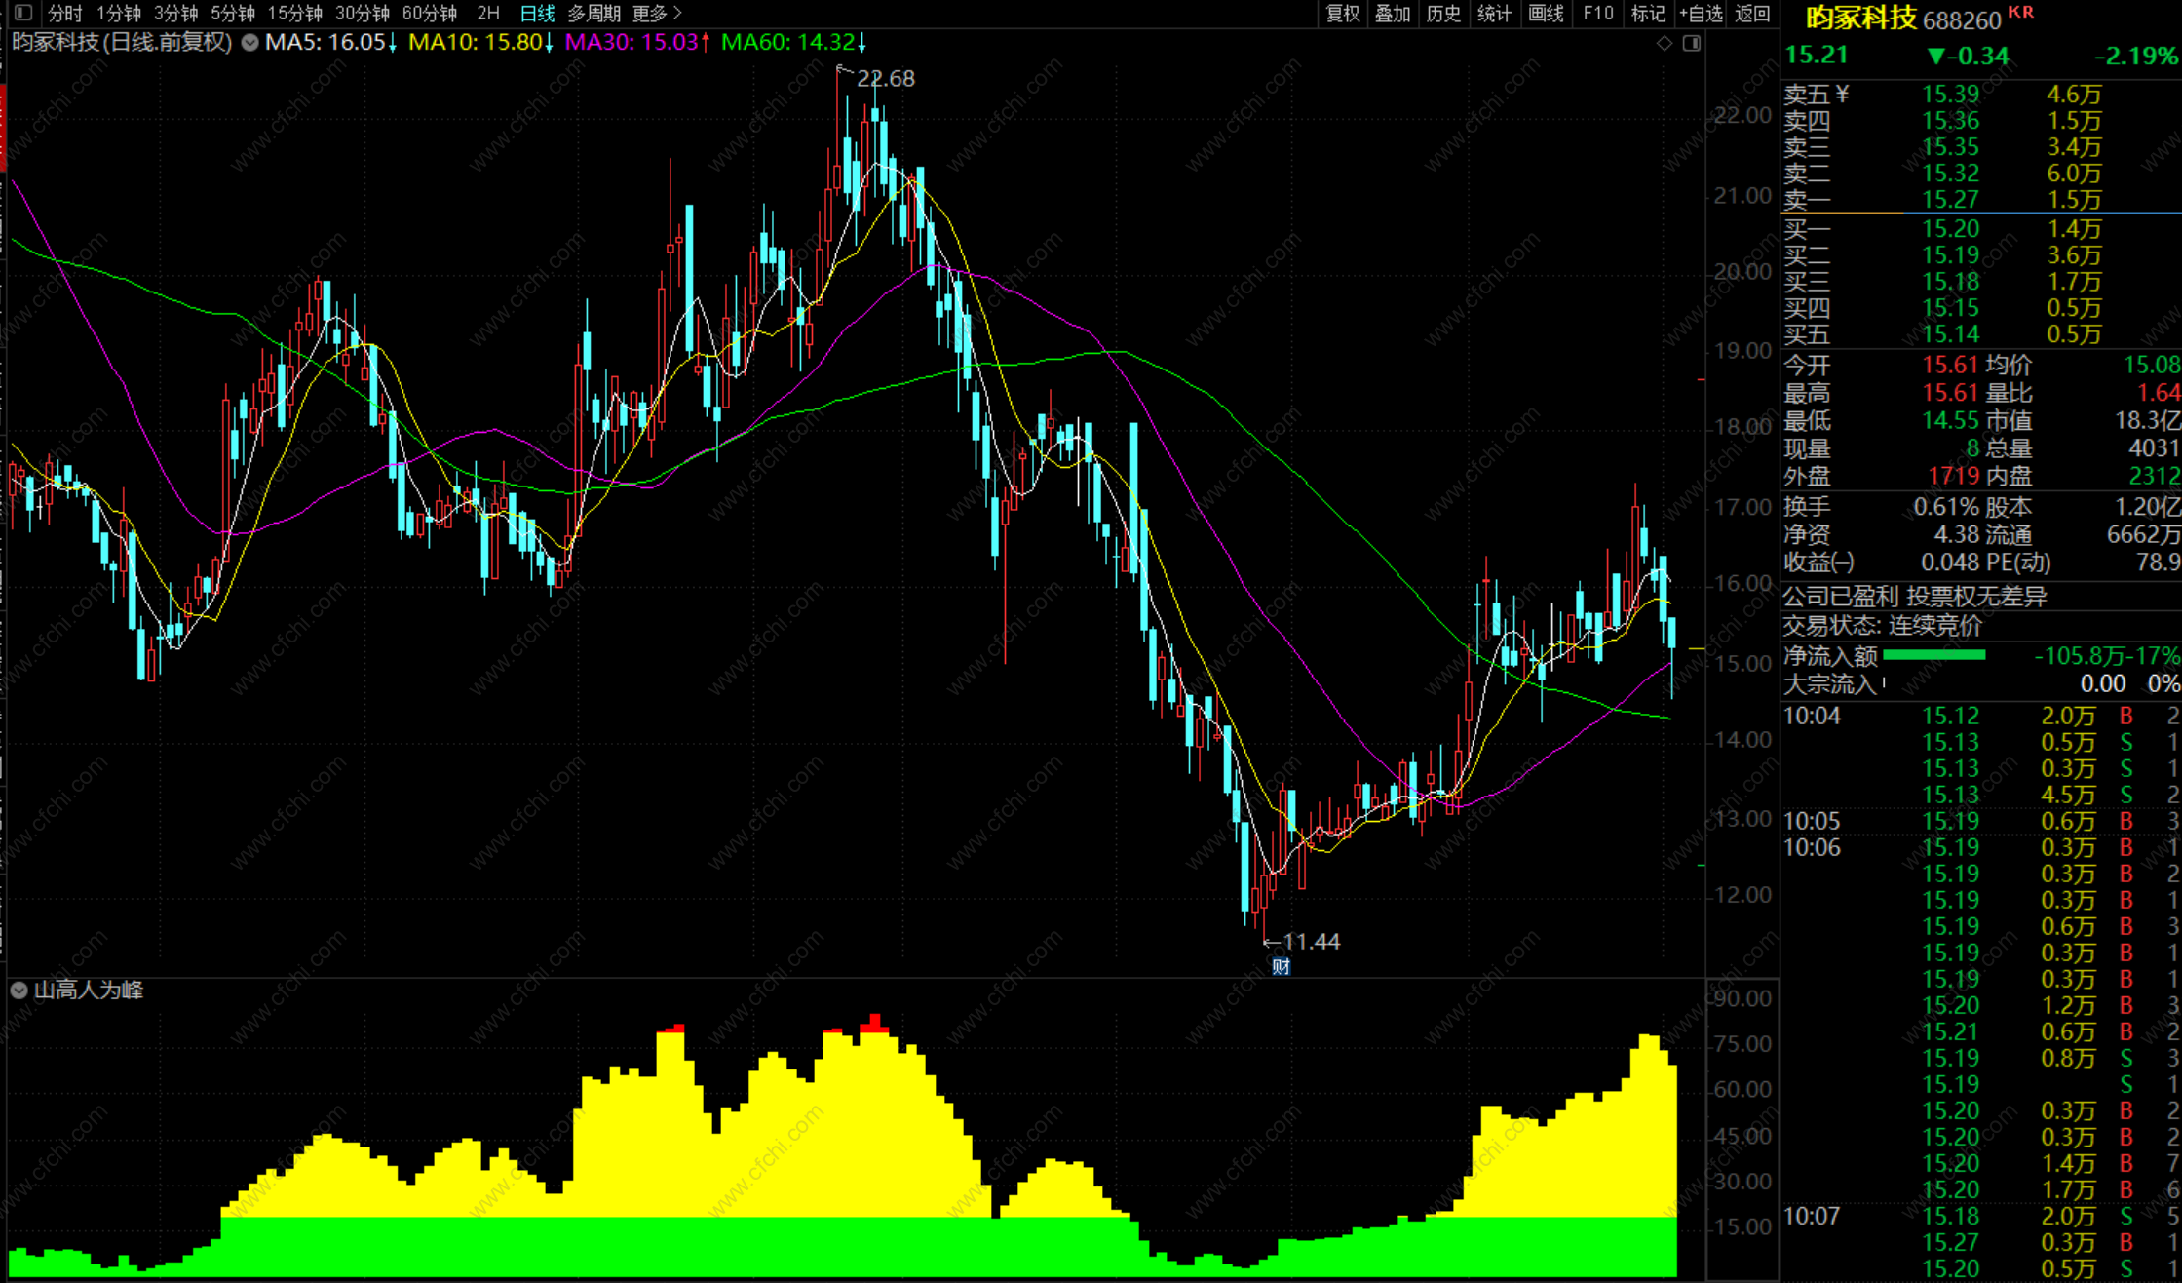This screenshot has width=2182, height=1283.
Task: Add stock via +自选 button
Action: pyautogui.click(x=1701, y=13)
